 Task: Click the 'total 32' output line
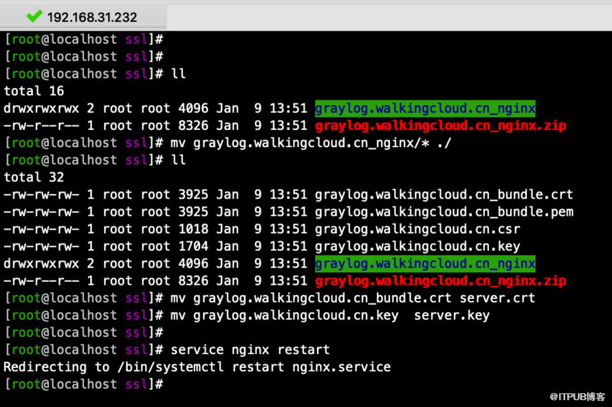point(34,177)
